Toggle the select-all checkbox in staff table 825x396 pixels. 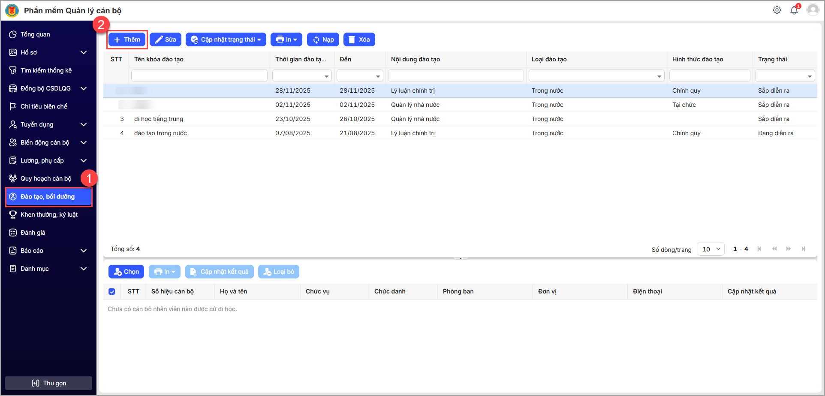point(112,292)
